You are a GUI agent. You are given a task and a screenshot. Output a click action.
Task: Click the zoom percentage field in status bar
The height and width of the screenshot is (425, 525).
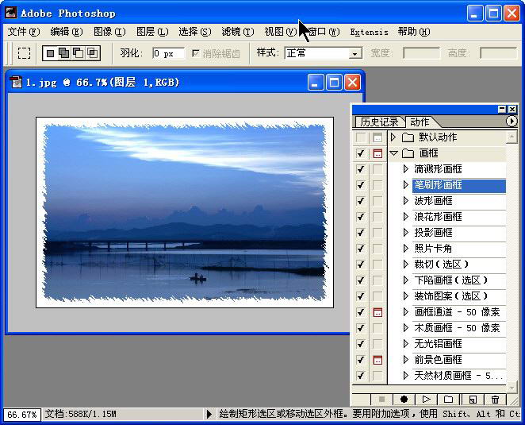click(x=21, y=415)
